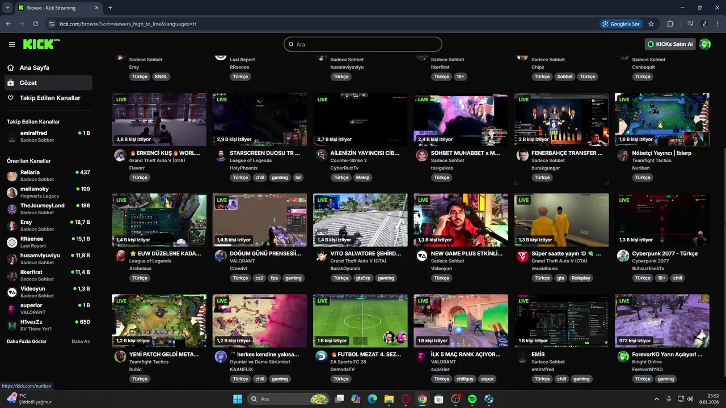Click the Ana Sayfa home icon
Image resolution: width=726 pixels, height=408 pixels.
tap(10, 67)
